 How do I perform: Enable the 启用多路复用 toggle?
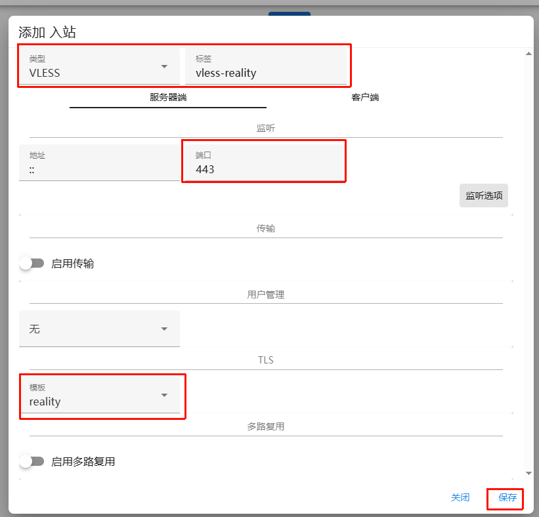tap(32, 461)
